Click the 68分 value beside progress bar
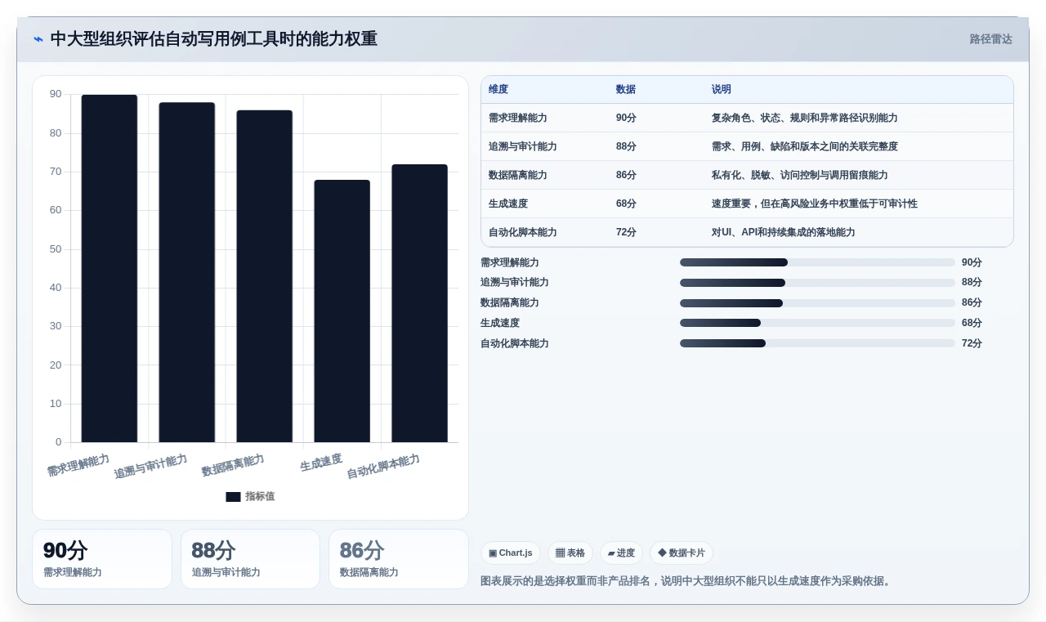 click(x=972, y=323)
